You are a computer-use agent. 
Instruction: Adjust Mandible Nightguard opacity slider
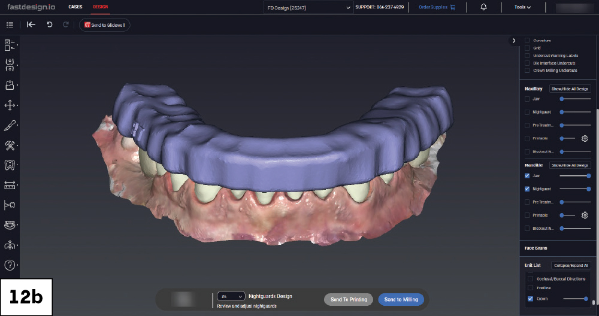click(575, 189)
